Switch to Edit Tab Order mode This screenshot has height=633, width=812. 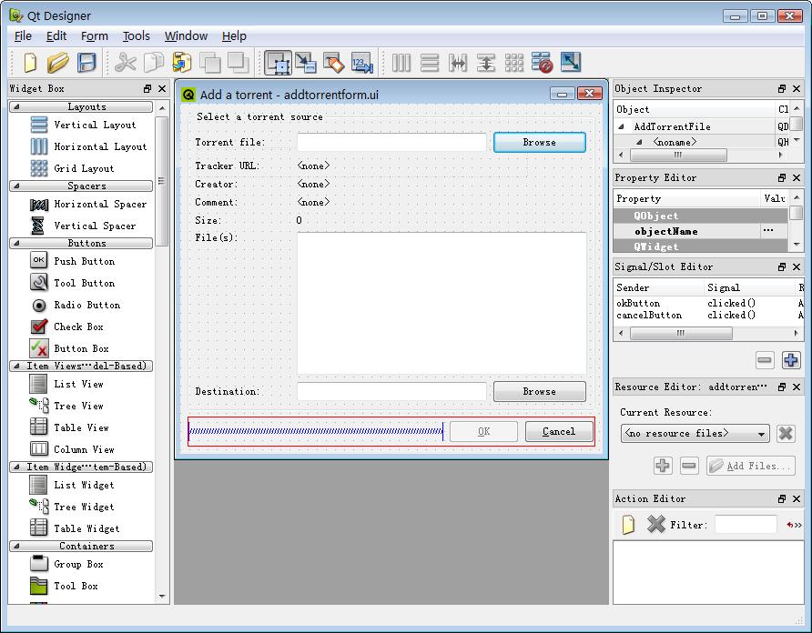coord(362,63)
